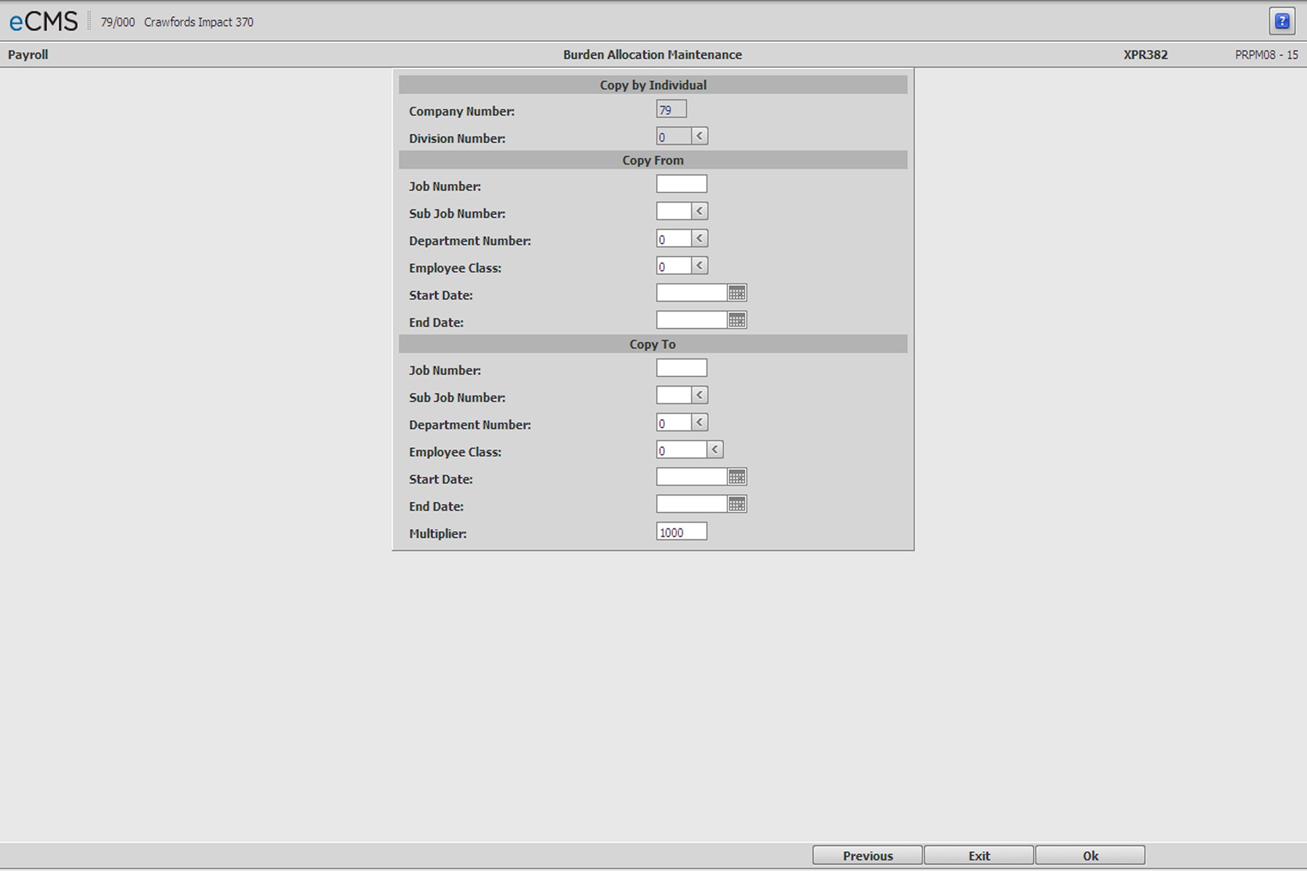Open the Copy To End Date calendar picker

pyautogui.click(x=738, y=503)
